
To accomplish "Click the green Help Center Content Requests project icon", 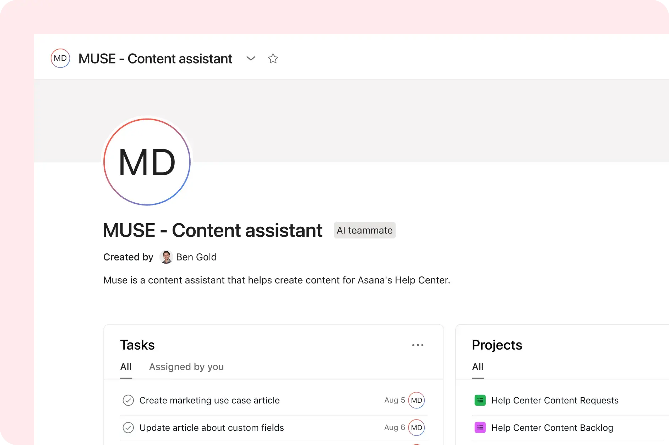I will coord(480,400).
